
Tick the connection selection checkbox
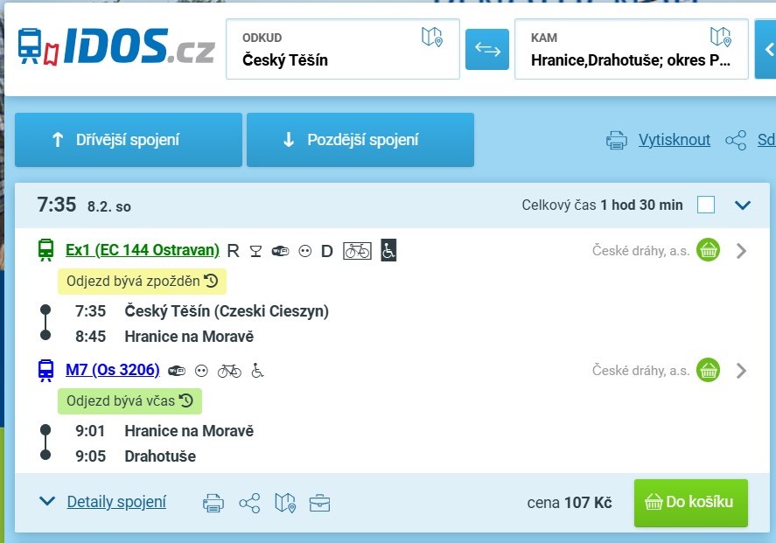pyautogui.click(x=706, y=205)
